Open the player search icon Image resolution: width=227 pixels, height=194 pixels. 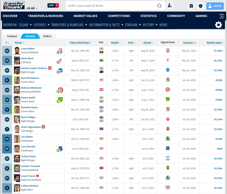[x=170, y=6]
